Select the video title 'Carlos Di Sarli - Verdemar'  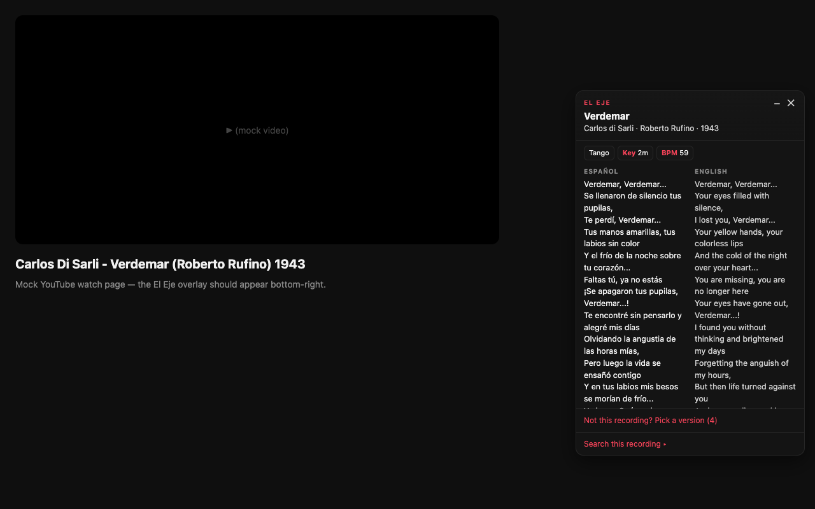[160, 264]
